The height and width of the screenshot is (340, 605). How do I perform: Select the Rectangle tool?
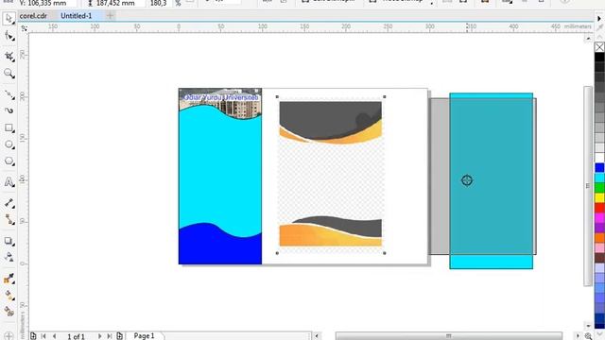coord(9,127)
